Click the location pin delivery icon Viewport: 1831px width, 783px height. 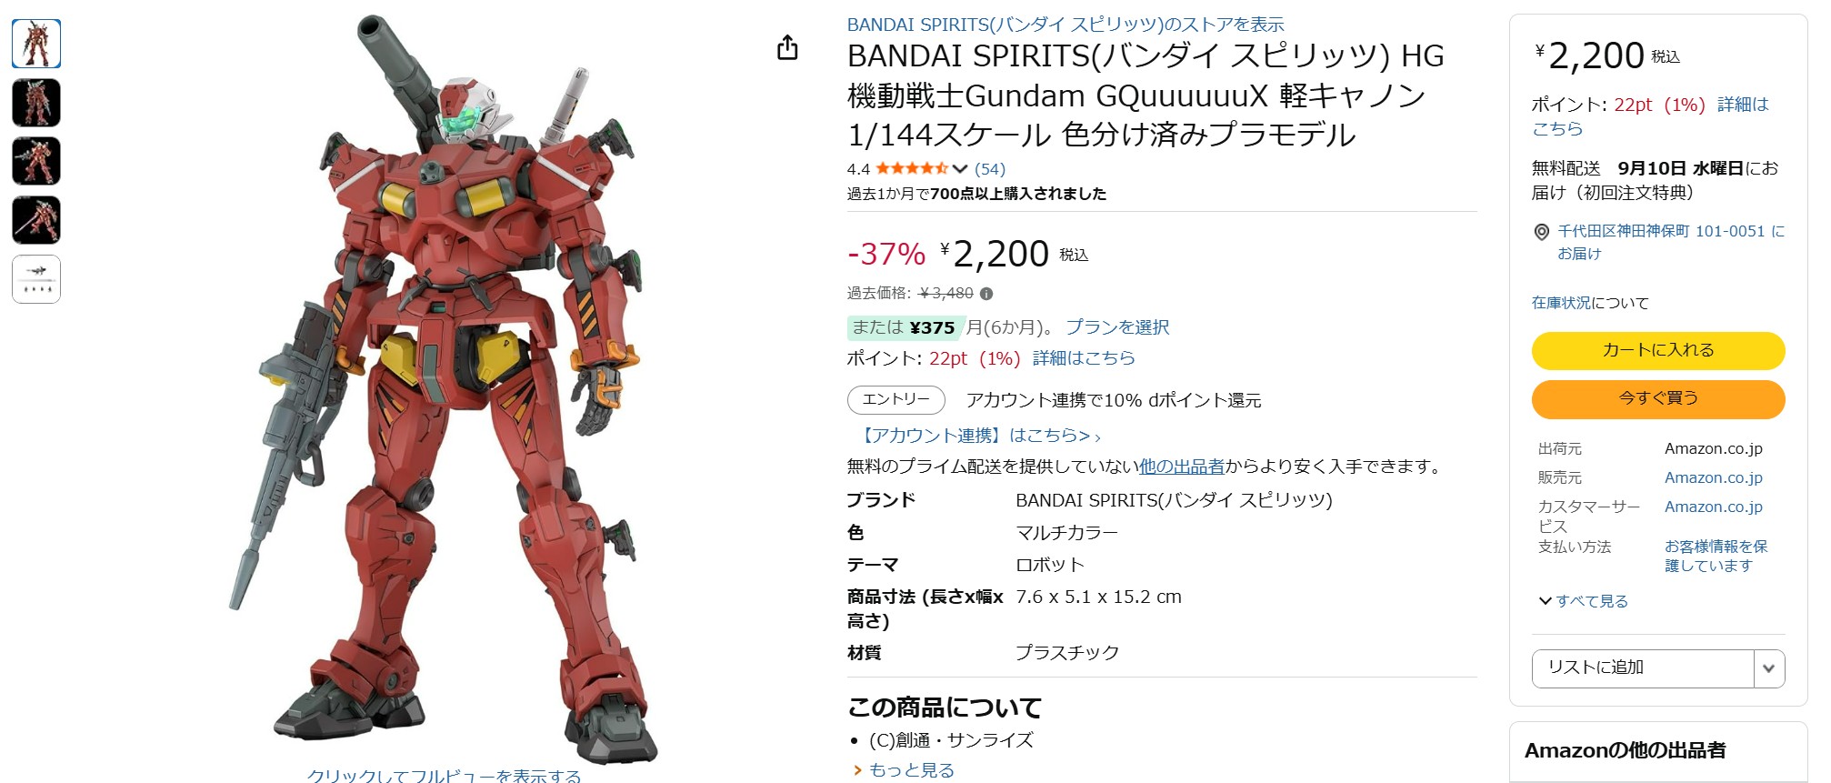point(1541,232)
